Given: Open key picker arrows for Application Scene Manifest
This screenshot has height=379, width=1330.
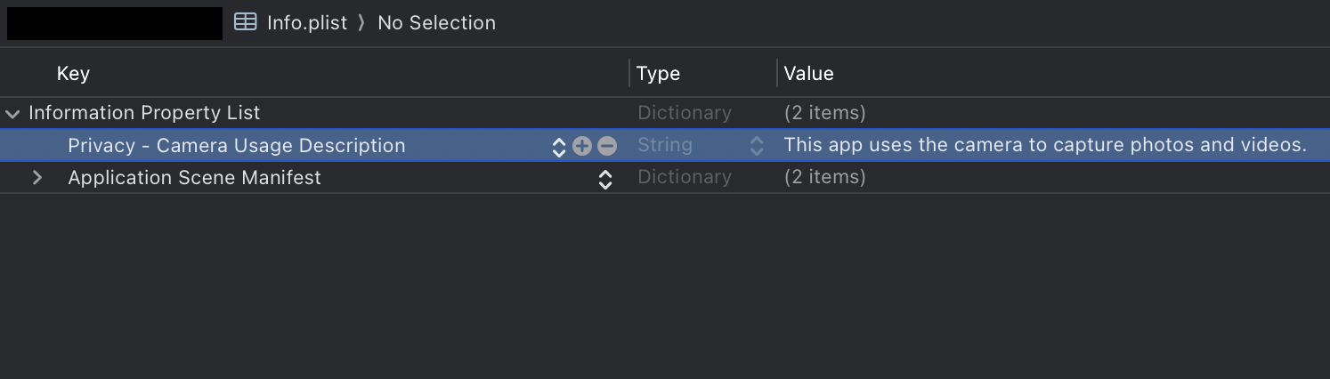Looking at the screenshot, I should pyautogui.click(x=605, y=179).
